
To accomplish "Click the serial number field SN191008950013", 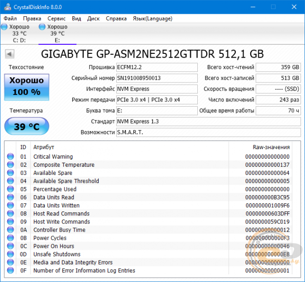I will (x=157, y=78).
